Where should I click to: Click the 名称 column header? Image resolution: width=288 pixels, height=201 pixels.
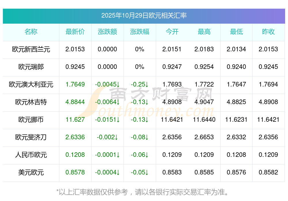point(31,32)
